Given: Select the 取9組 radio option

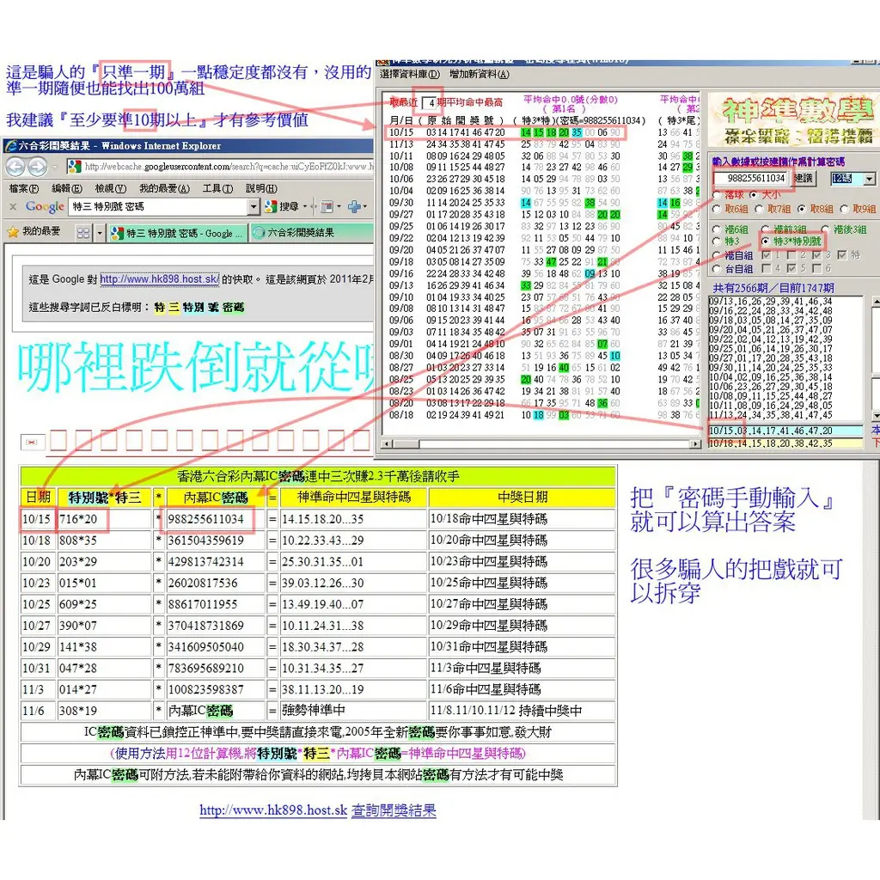Looking at the screenshot, I should coord(846,210).
